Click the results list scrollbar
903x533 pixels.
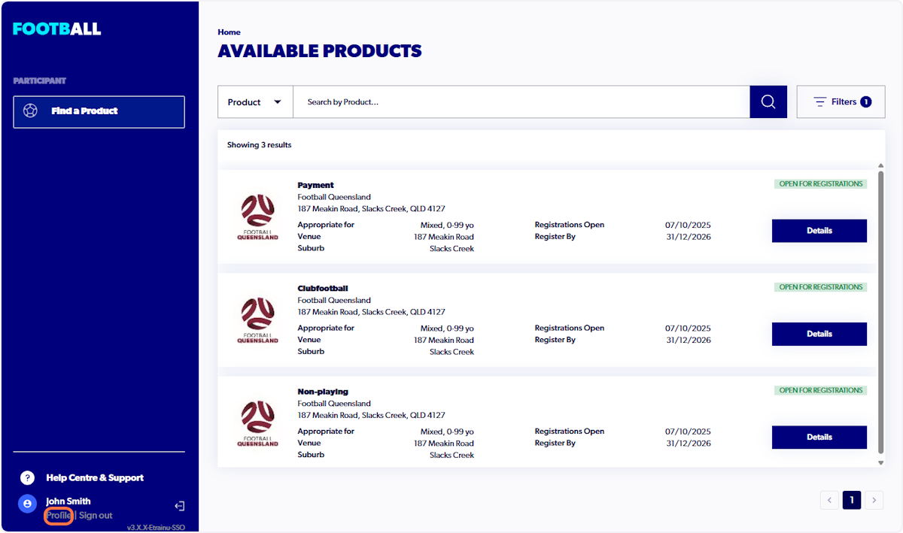click(x=881, y=312)
